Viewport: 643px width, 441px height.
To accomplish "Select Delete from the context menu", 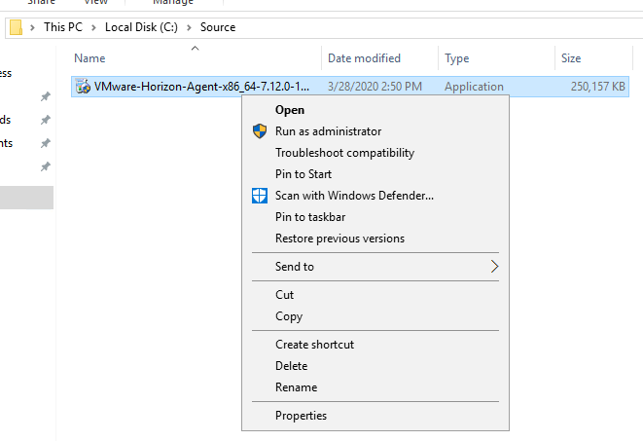I will (x=291, y=366).
